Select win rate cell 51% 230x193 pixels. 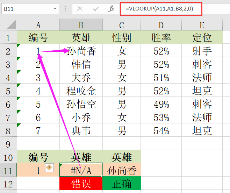click(x=161, y=77)
